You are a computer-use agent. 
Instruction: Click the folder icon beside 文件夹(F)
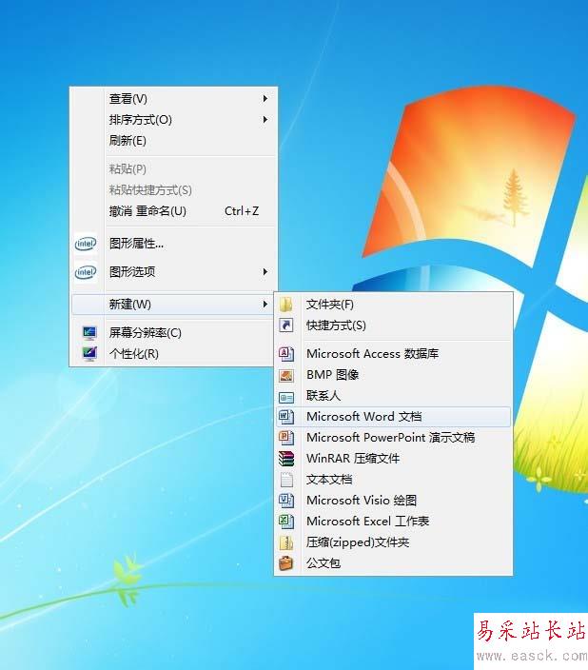tap(286, 305)
